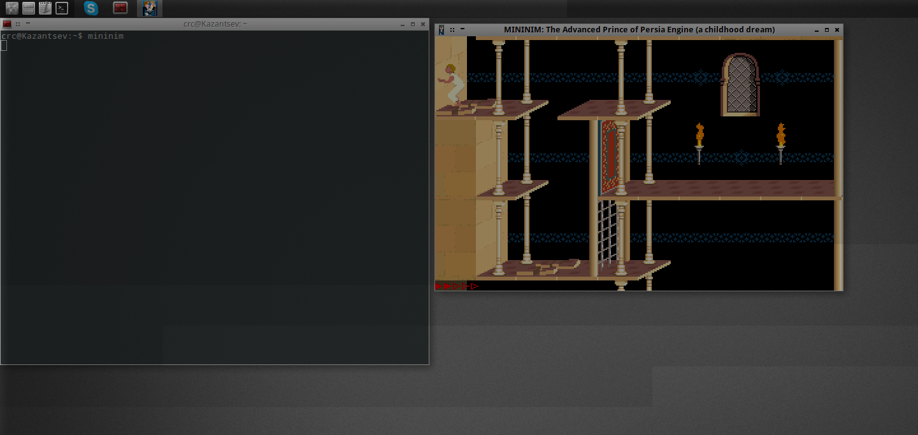Open the applications menu icon in the panel
This screenshot has height=435, width=918.
pyautogui.click(x=11, y=8)
